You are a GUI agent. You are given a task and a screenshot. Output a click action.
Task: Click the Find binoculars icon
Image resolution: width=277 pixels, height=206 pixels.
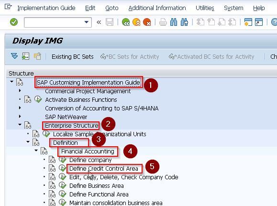[x=174, y=22]
